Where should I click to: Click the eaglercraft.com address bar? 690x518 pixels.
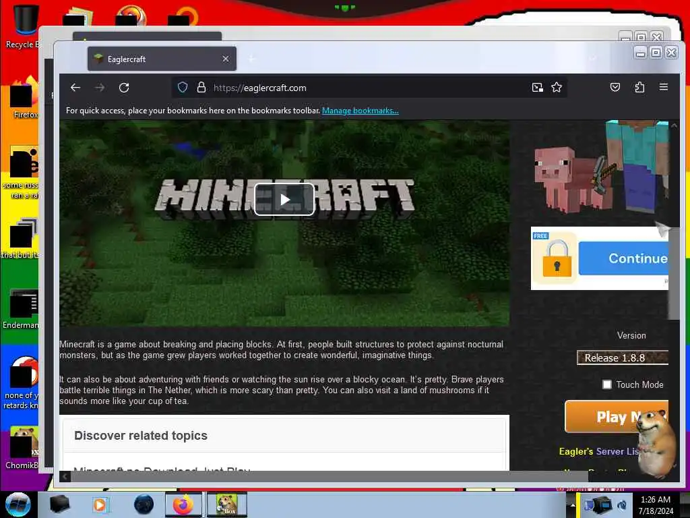pos(370,87)
